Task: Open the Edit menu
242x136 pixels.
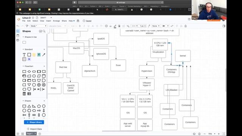Action: [x=29, y=21]
